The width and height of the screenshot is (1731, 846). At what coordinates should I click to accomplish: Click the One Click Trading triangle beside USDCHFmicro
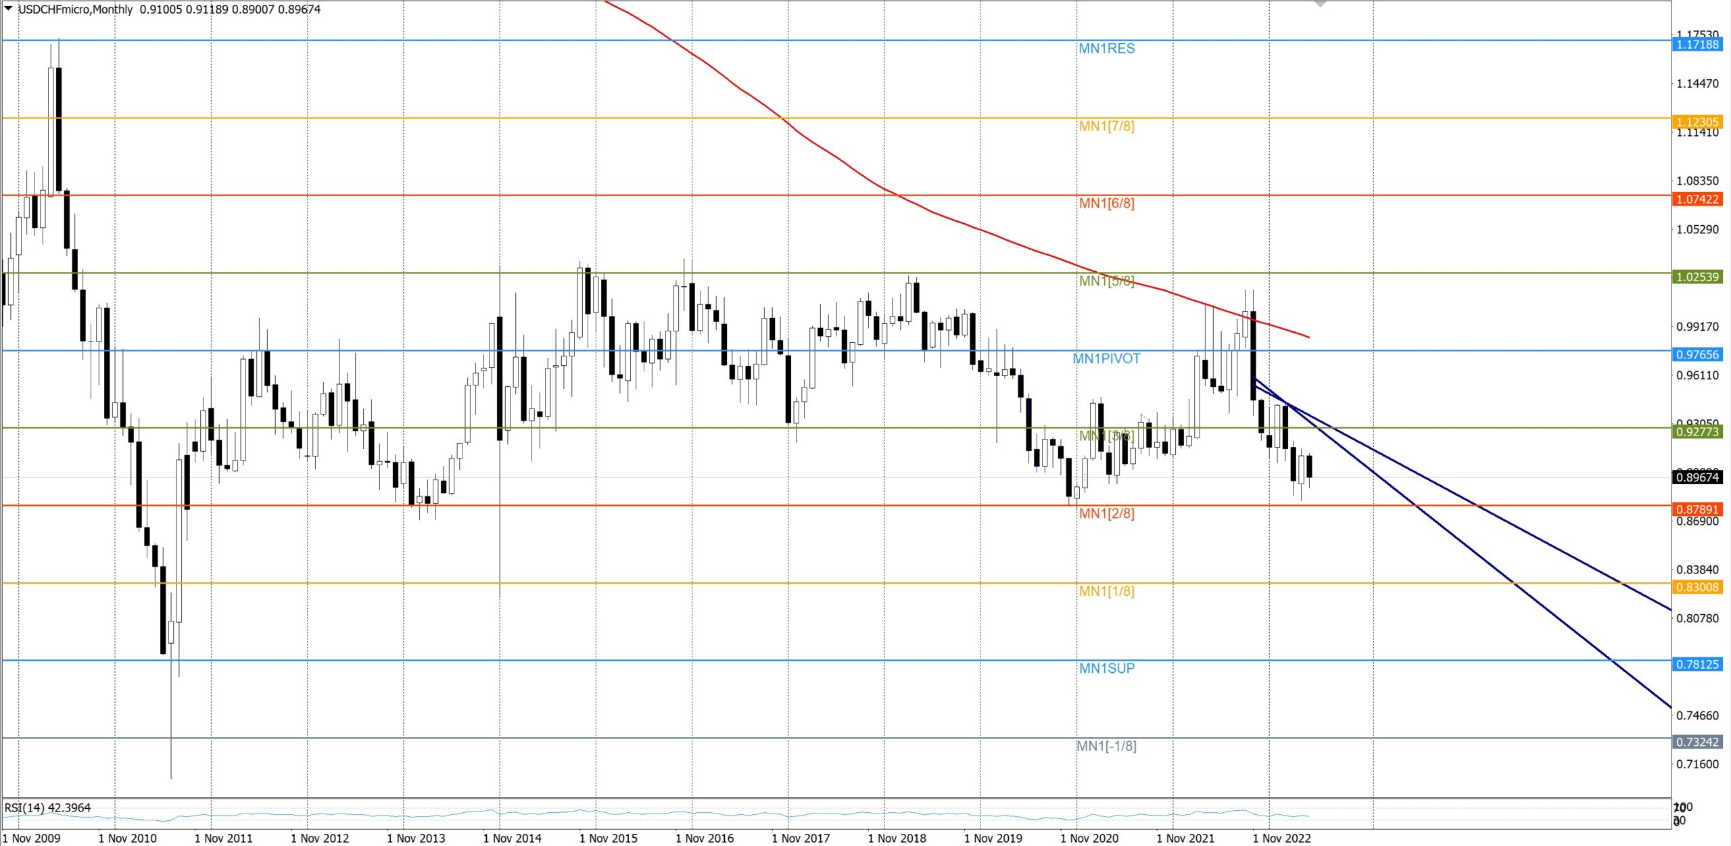[9, 9]
